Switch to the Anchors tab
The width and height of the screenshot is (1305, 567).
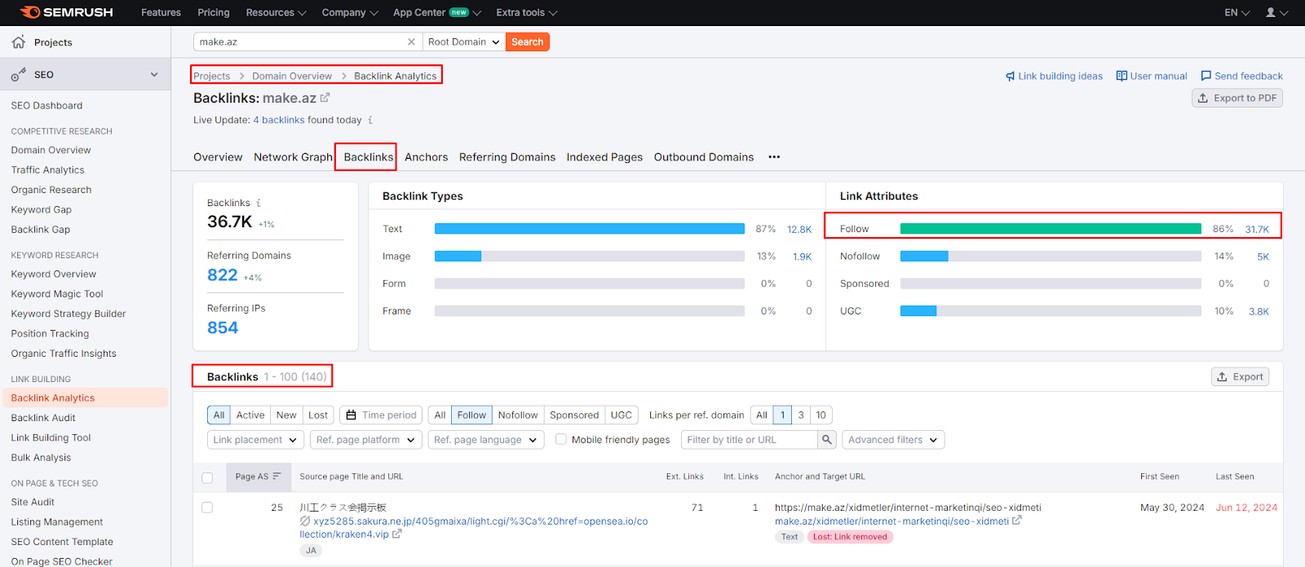pos(426,157)
